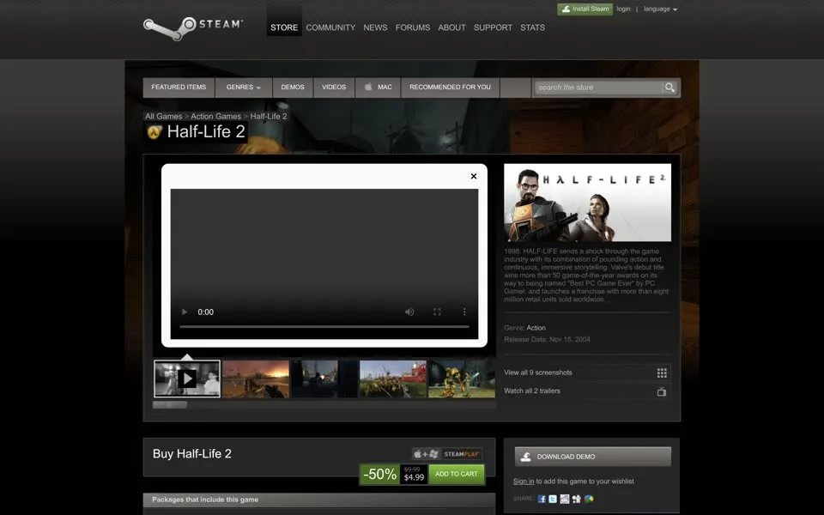The image size is (824, 515).
Task: Open the Videos tab
Action: [334, 88]
